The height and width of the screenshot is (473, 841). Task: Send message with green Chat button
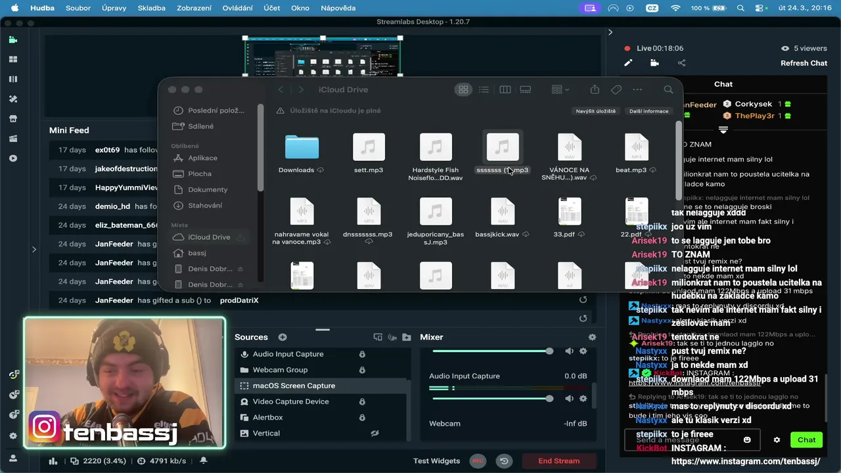(x=806, y=440)
